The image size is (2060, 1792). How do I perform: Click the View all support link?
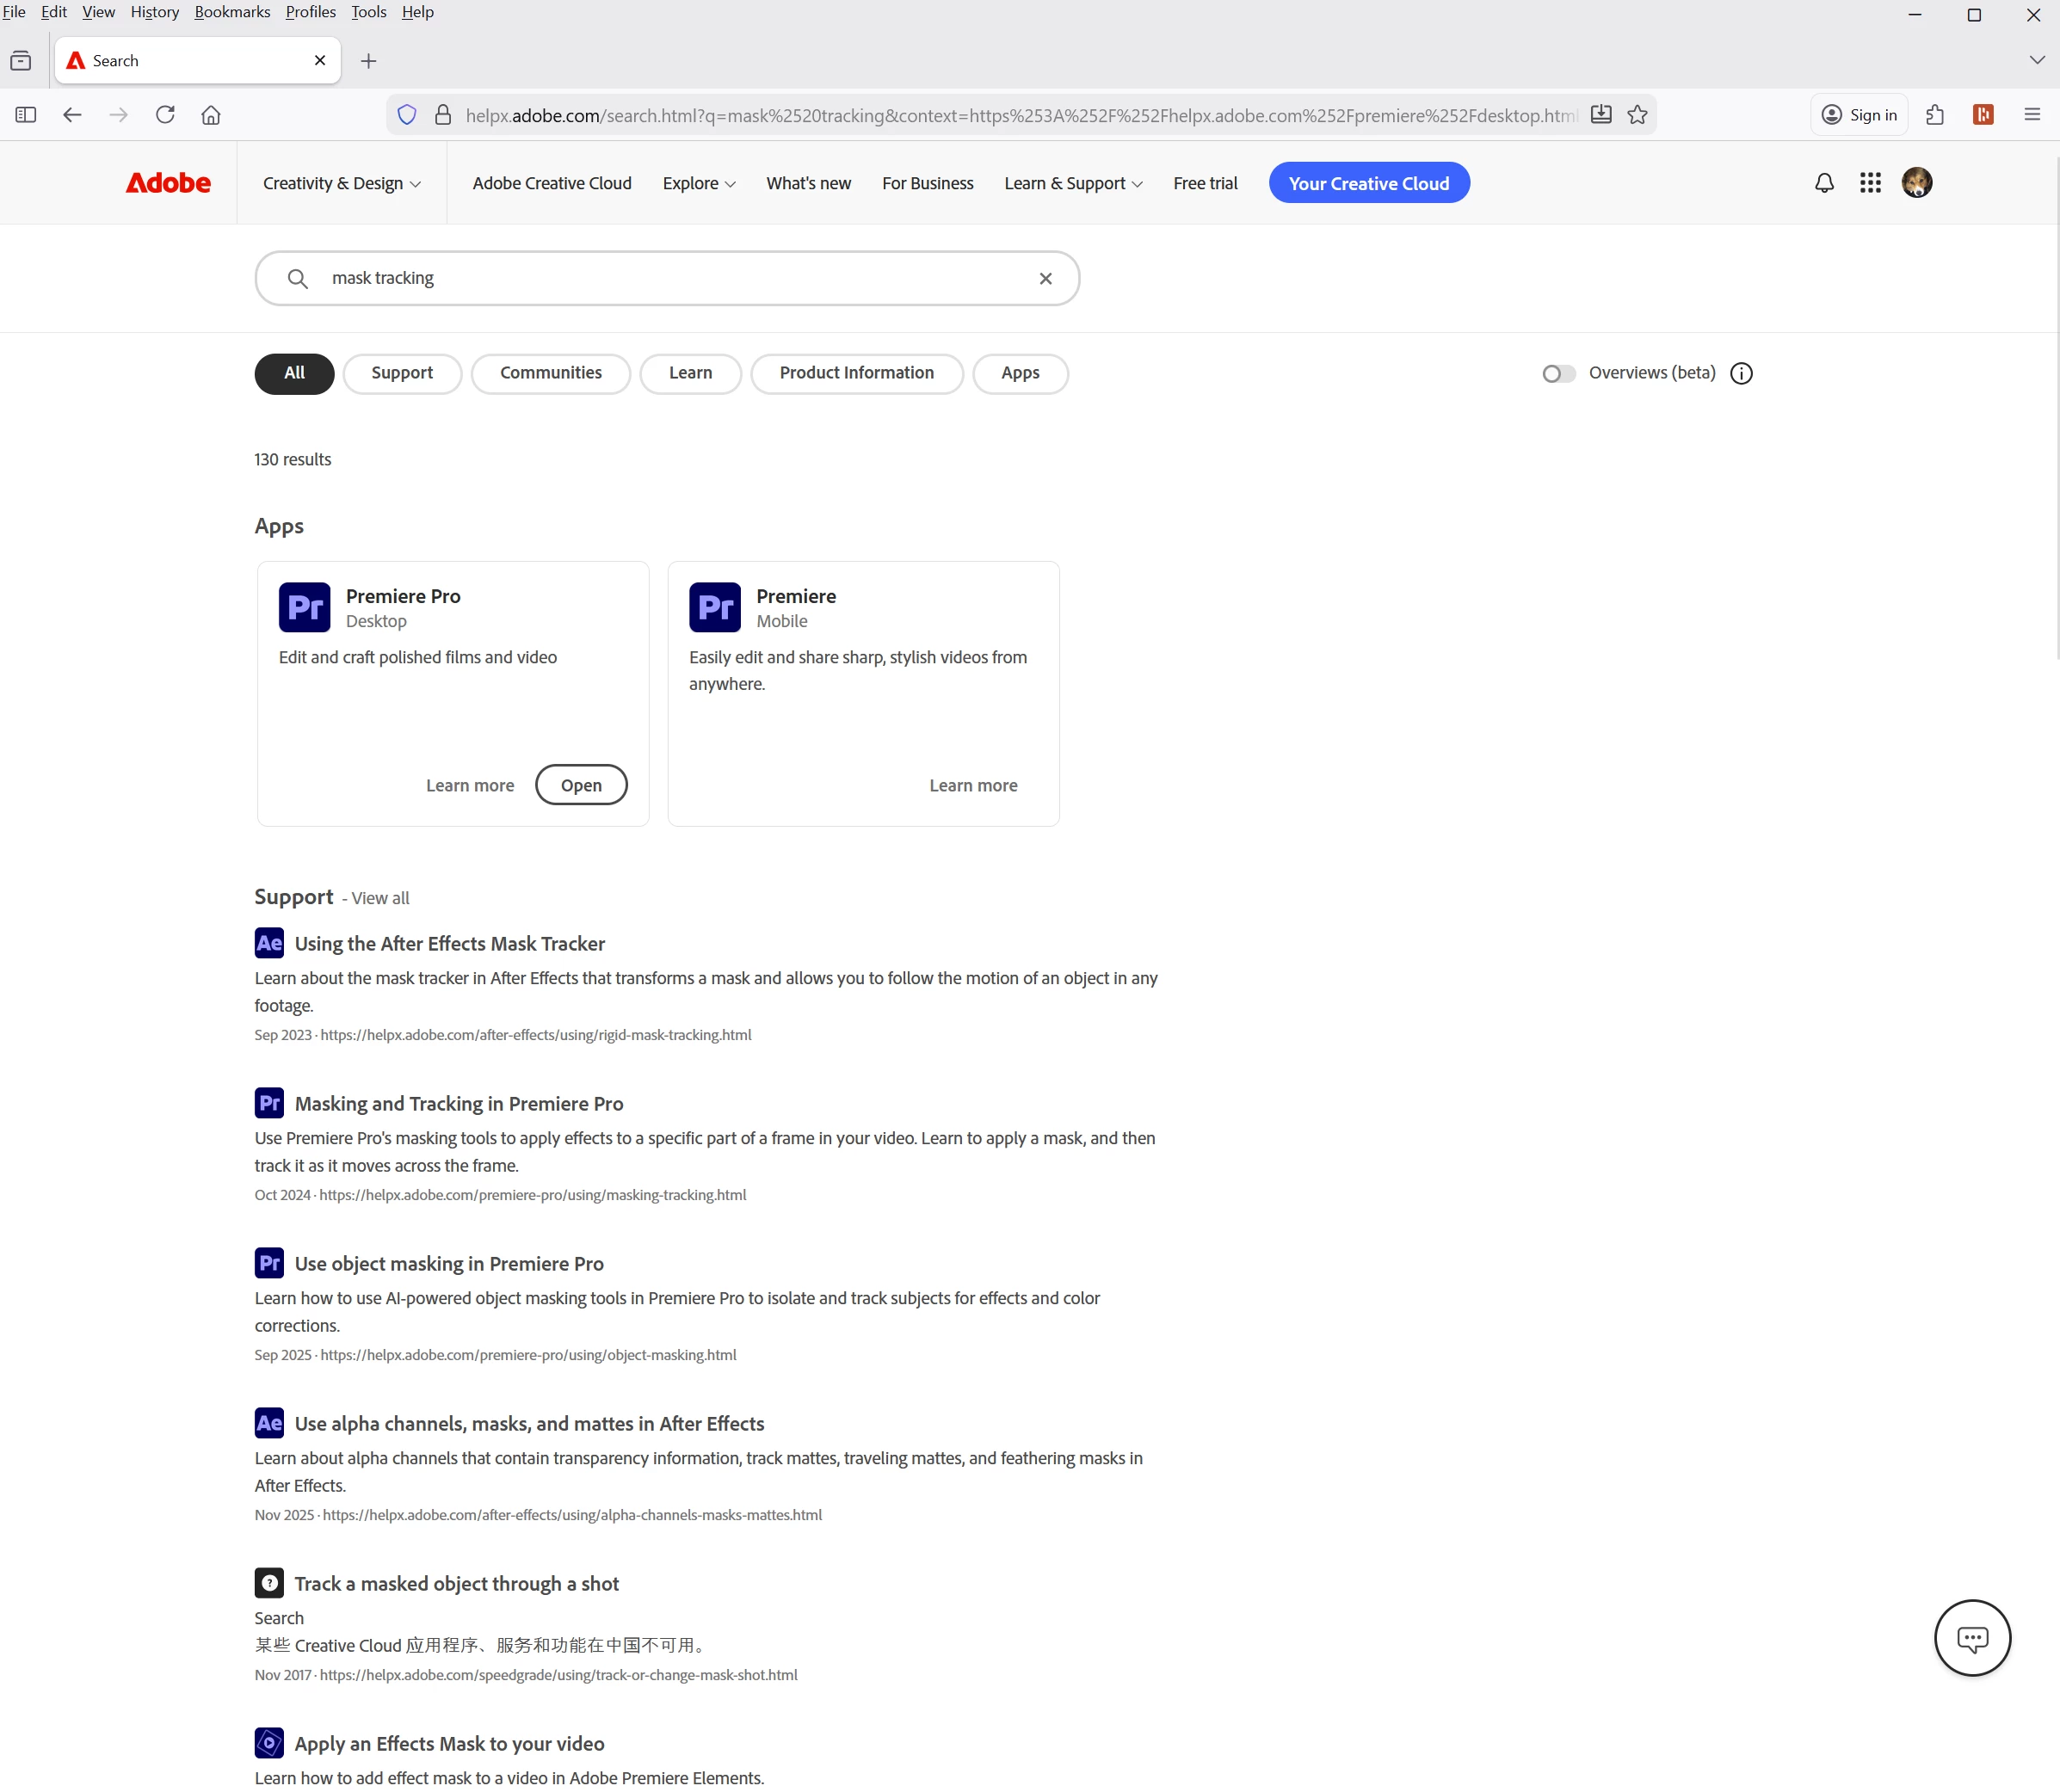(380, 898)
